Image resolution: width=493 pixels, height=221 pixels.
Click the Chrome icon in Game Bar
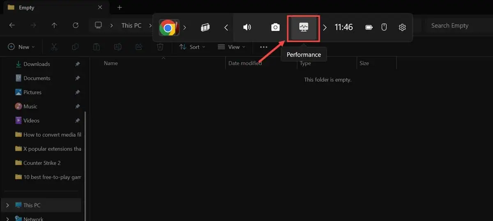(x=168, y=28)
